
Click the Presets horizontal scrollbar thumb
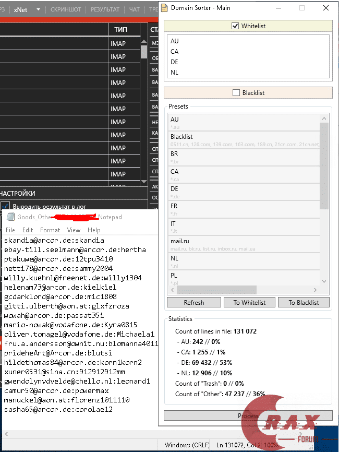pos(216,290)
